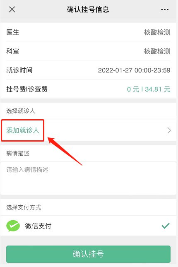Tap the 34.81 元 fee amount
The width and height of the screenshot is (178, 267).
pyautogui.click(x=158, y=89)
